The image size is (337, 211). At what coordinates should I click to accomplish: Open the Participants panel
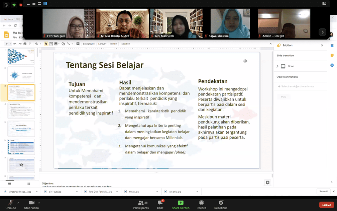coord(141,204)
